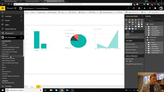This screenshot has height=92, width=164.
Task: Open the help question mark icon
Action: click(x=150, y=8)
